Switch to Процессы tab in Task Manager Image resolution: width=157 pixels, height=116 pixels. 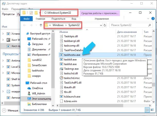point(8,14)
